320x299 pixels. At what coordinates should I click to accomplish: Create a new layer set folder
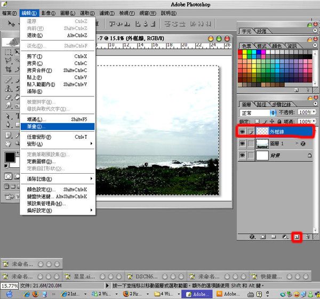(x=273, y=236)
